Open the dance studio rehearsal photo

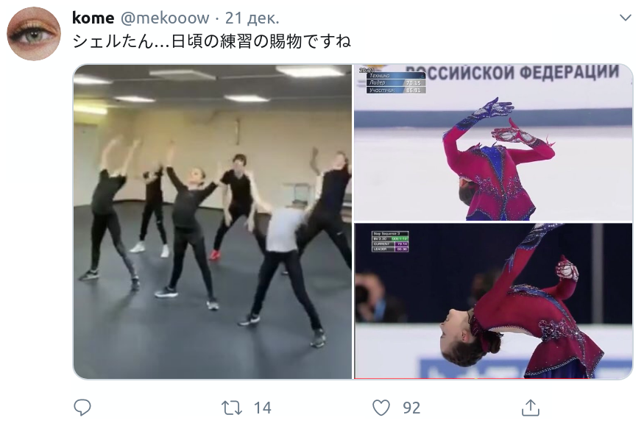(x=213, y=221)
